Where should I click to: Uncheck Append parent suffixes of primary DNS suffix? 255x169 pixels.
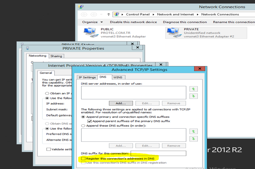click(89, 121)
